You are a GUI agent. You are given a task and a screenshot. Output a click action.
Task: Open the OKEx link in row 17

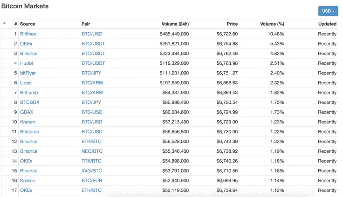[26, 190]
